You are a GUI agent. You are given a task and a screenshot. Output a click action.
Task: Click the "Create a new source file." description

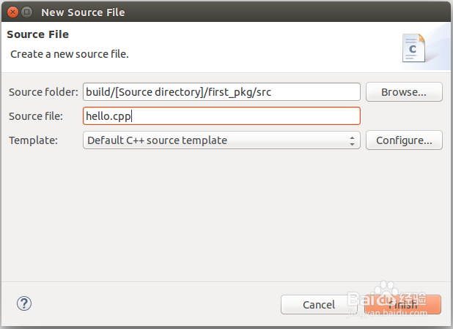tap(70, 54)
